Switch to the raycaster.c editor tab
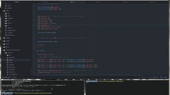 coord(99,2)
